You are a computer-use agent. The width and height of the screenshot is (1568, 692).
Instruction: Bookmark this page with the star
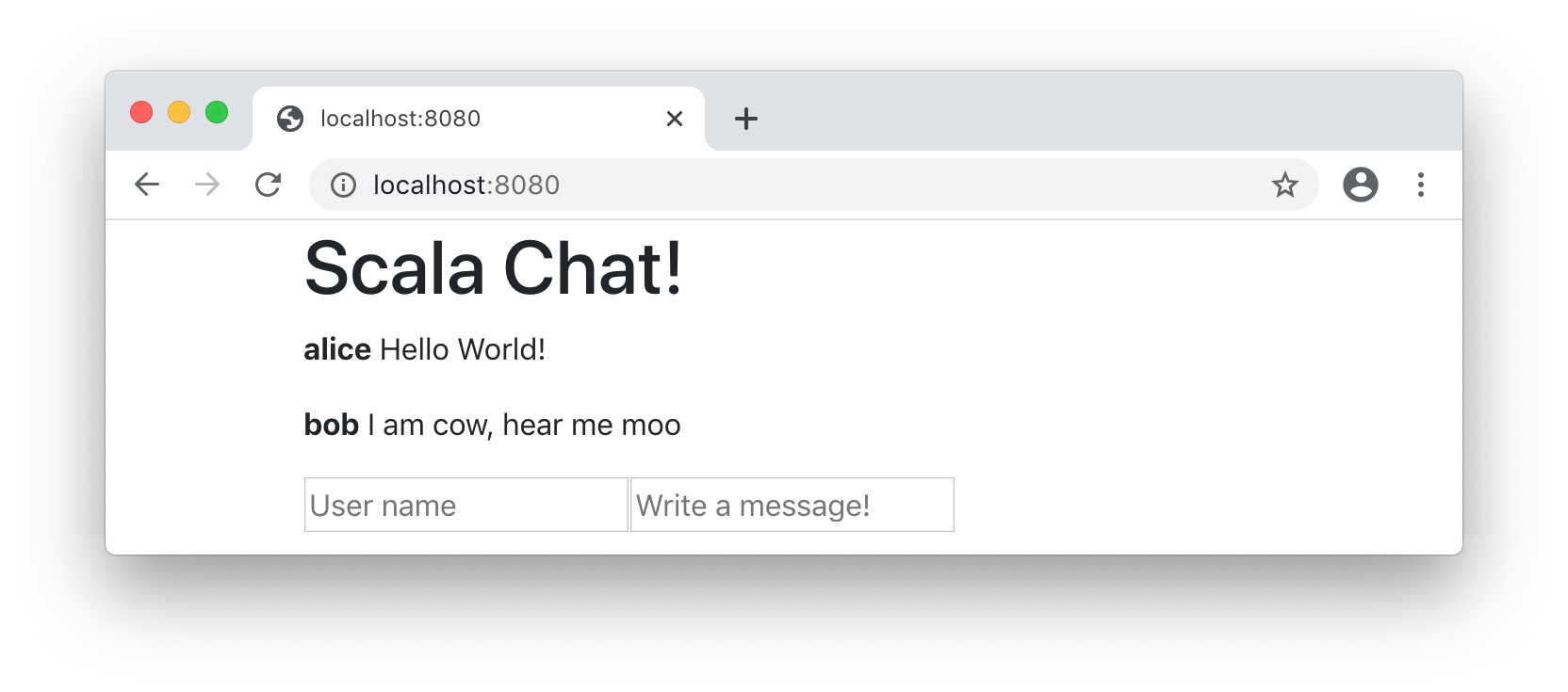(1284, 185)
